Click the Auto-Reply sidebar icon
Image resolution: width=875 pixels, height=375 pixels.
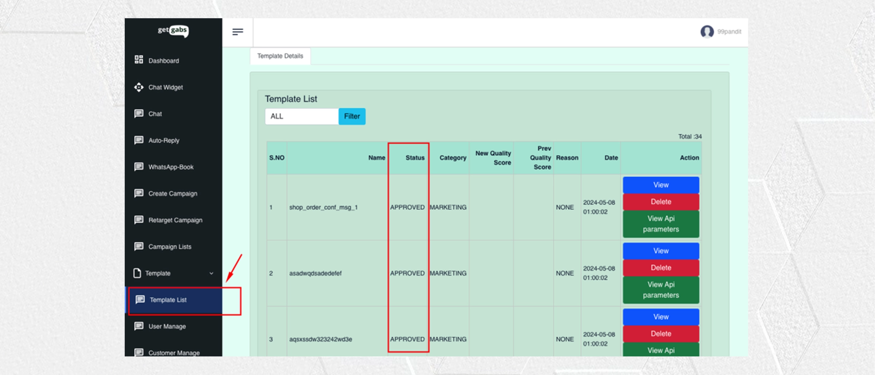(x=139, y=140)
